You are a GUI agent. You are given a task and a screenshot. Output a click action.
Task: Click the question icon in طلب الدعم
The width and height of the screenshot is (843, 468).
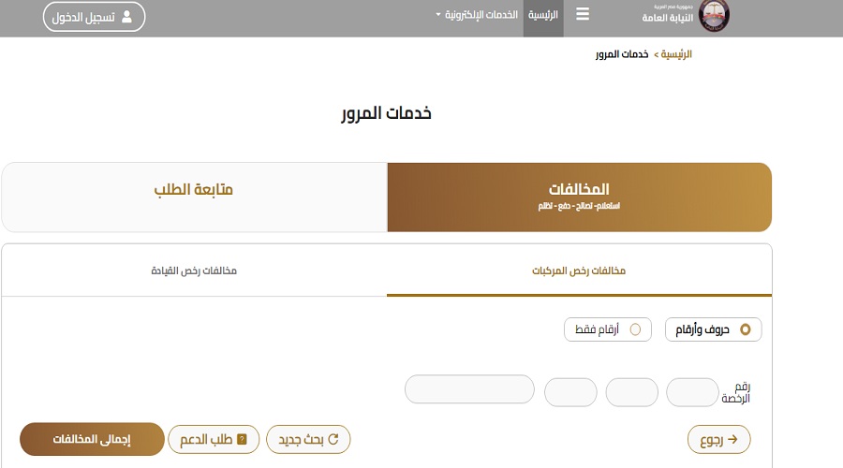pos(242,439)
